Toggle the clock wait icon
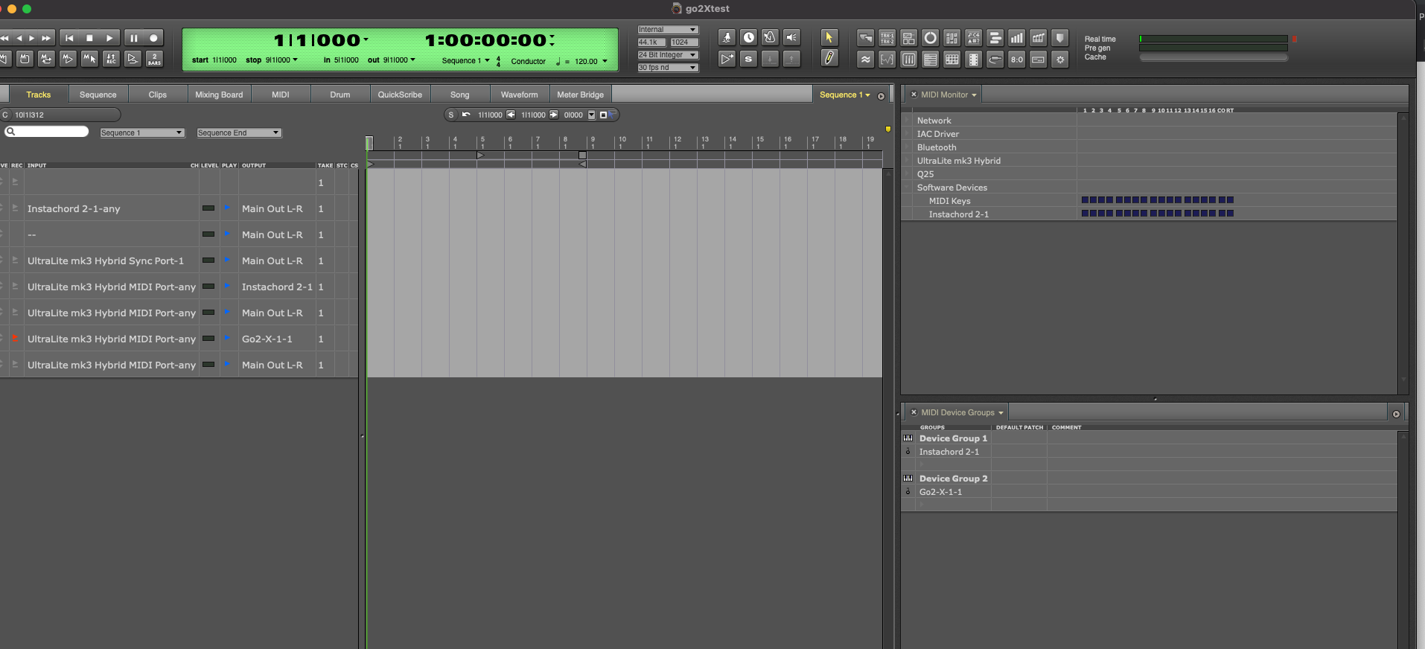1425x649 pixels. 748,37
